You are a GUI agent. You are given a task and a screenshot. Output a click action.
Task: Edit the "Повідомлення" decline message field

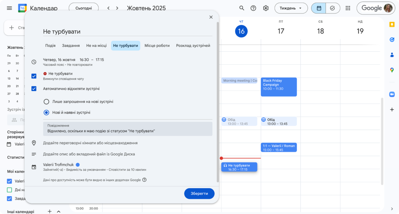(128, 131)
